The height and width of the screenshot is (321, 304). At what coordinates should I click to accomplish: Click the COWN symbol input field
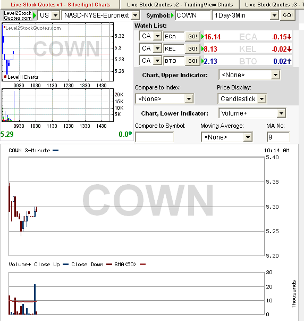[193, 15]
